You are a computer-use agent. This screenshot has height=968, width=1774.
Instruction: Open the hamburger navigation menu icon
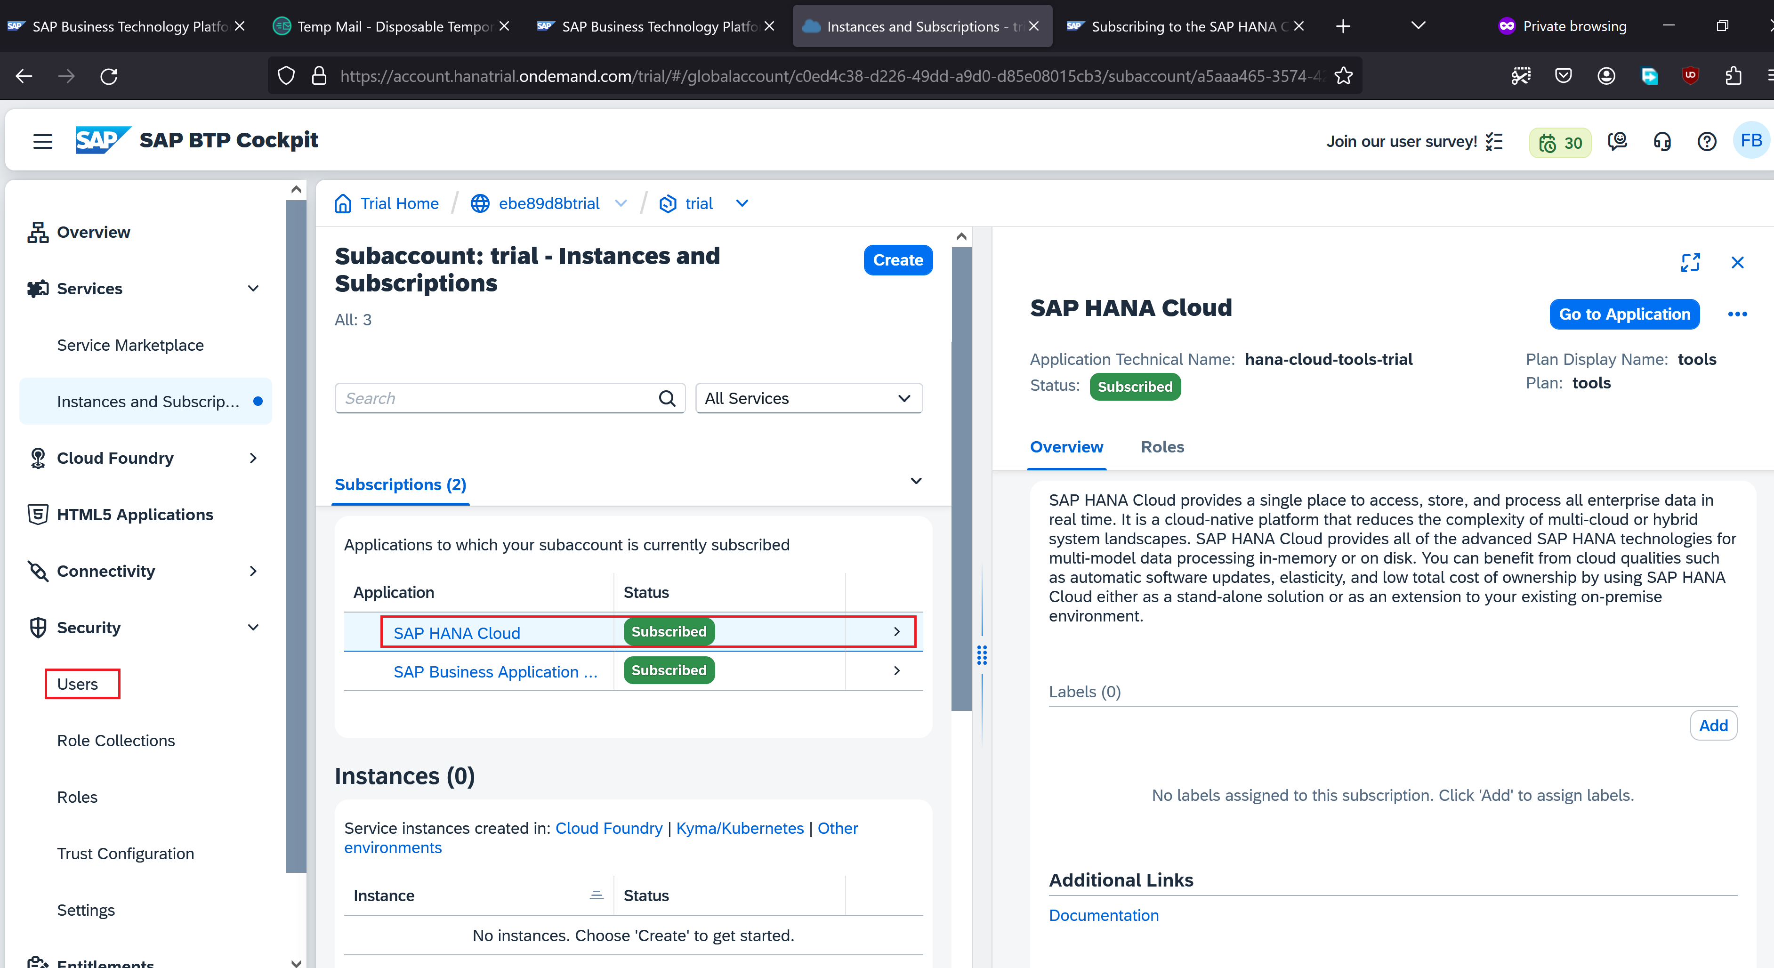click(x=43, y=141)
